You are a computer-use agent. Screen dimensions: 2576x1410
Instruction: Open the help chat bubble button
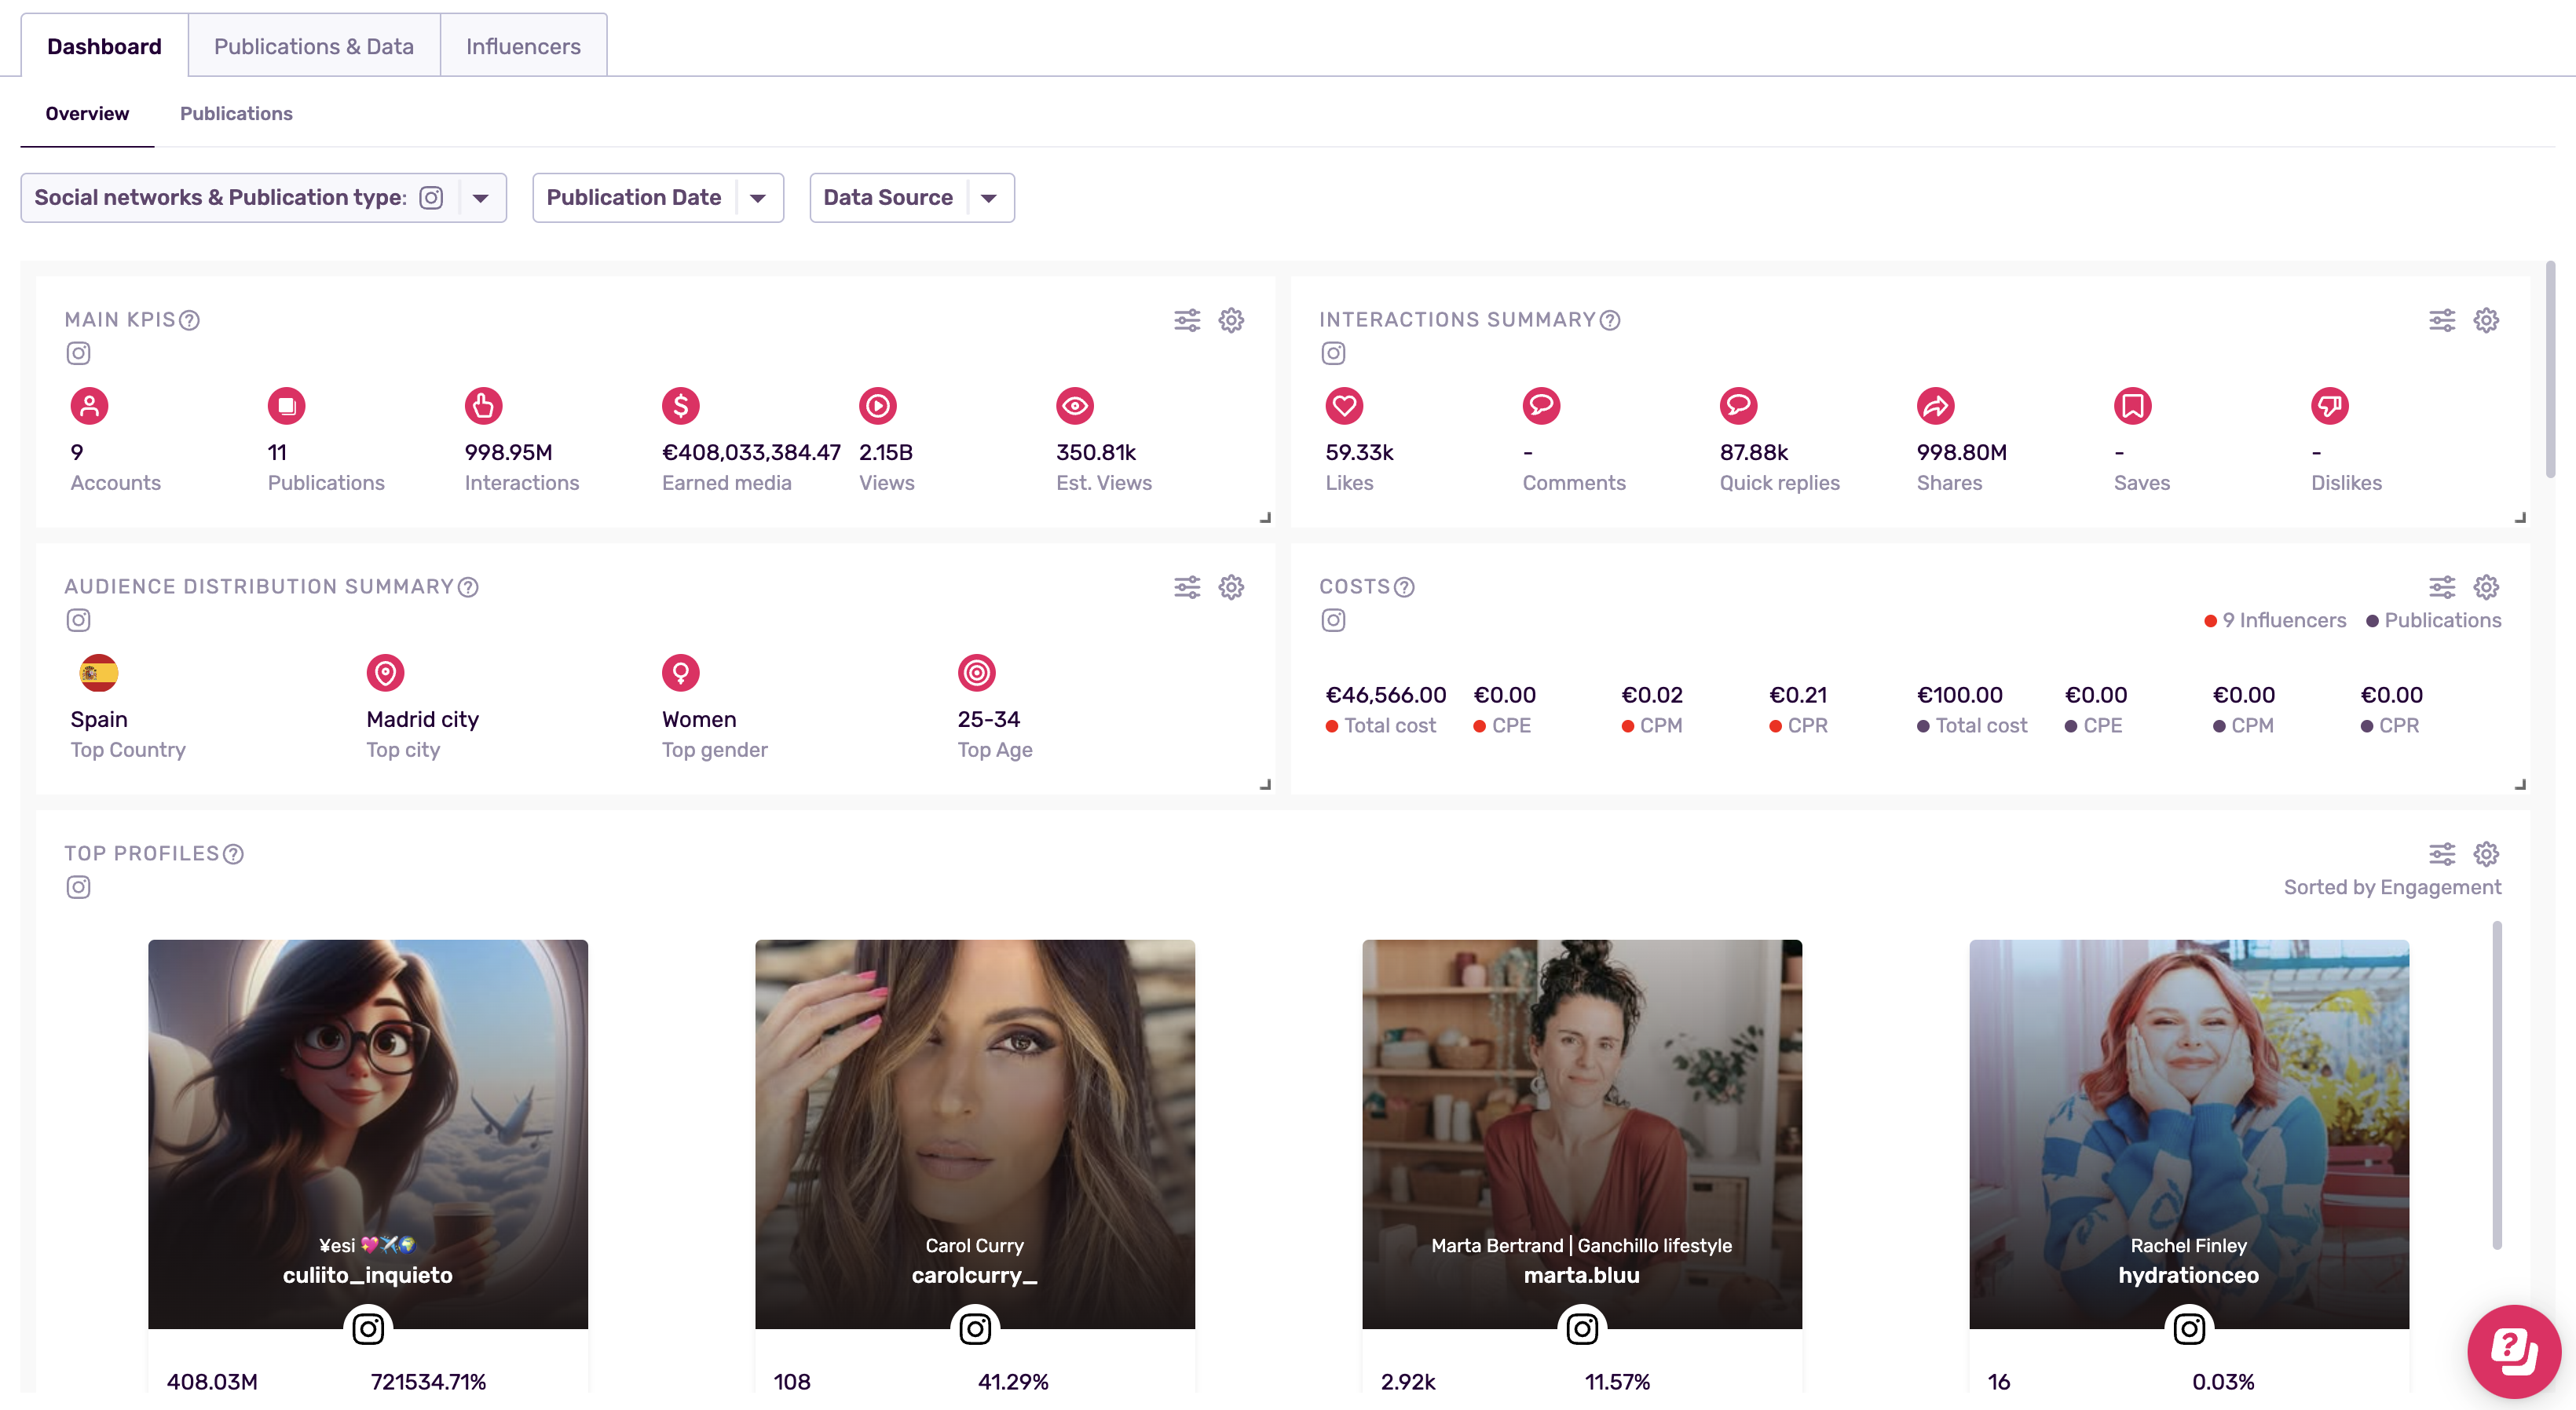click(2513, 1350)
